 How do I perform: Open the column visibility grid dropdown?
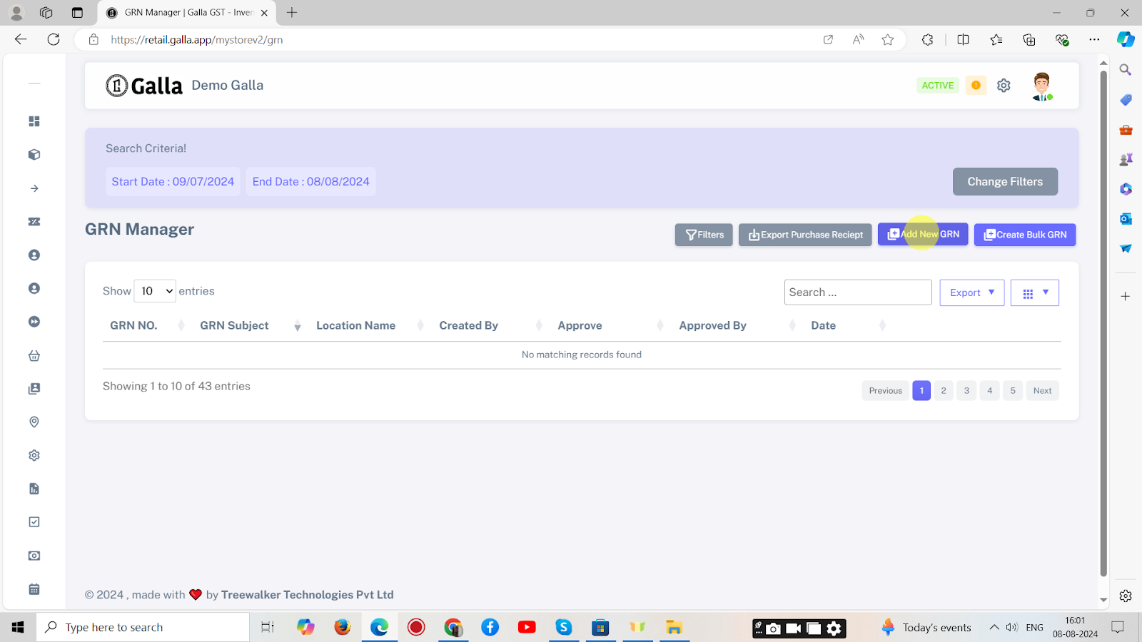[x=1035, y=292]
